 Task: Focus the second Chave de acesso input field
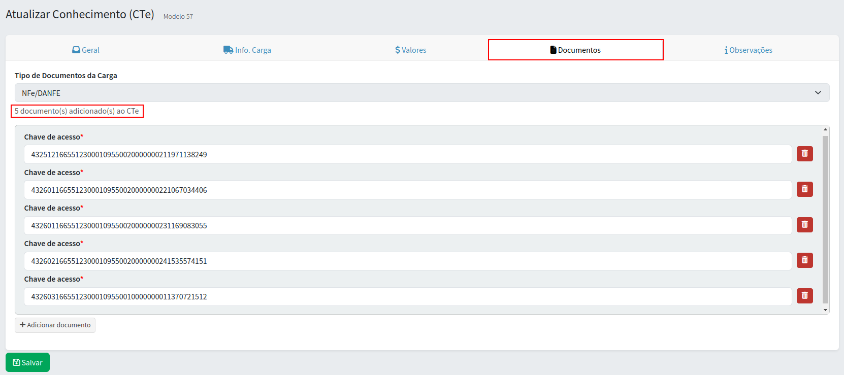click(x=407, y=190)
